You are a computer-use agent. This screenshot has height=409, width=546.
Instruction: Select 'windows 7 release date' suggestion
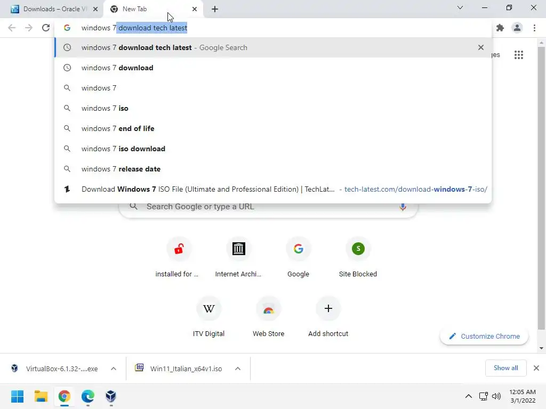[273, 169]
